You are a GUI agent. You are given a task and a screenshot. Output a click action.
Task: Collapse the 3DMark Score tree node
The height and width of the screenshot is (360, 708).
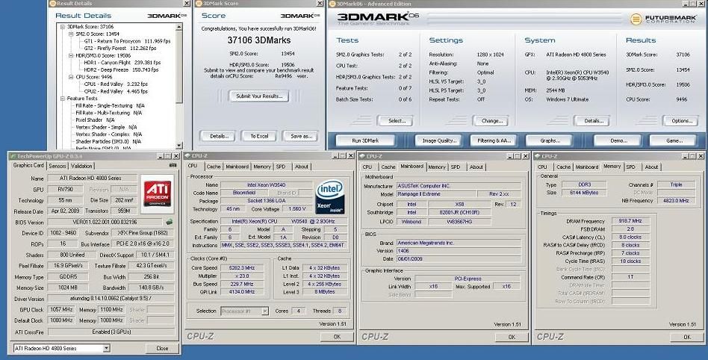click(63, 27)
